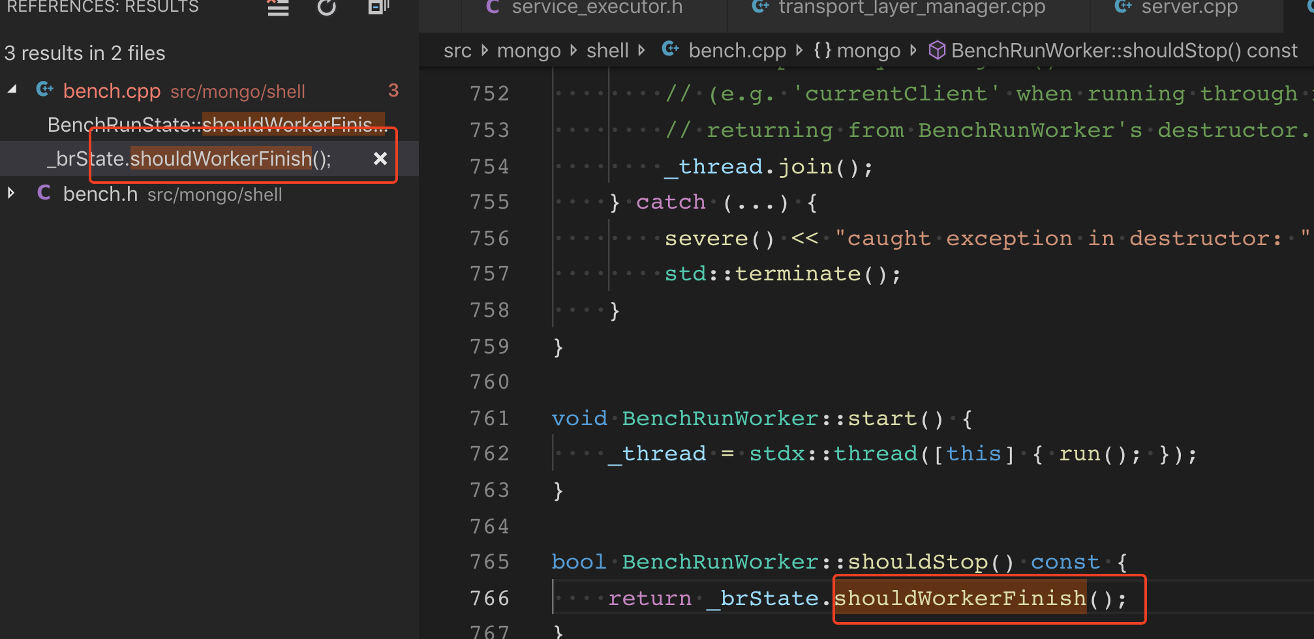The image size is (1314, 639).
Task: Open the mongo folder breadcrumb
Action: [528, 50]
